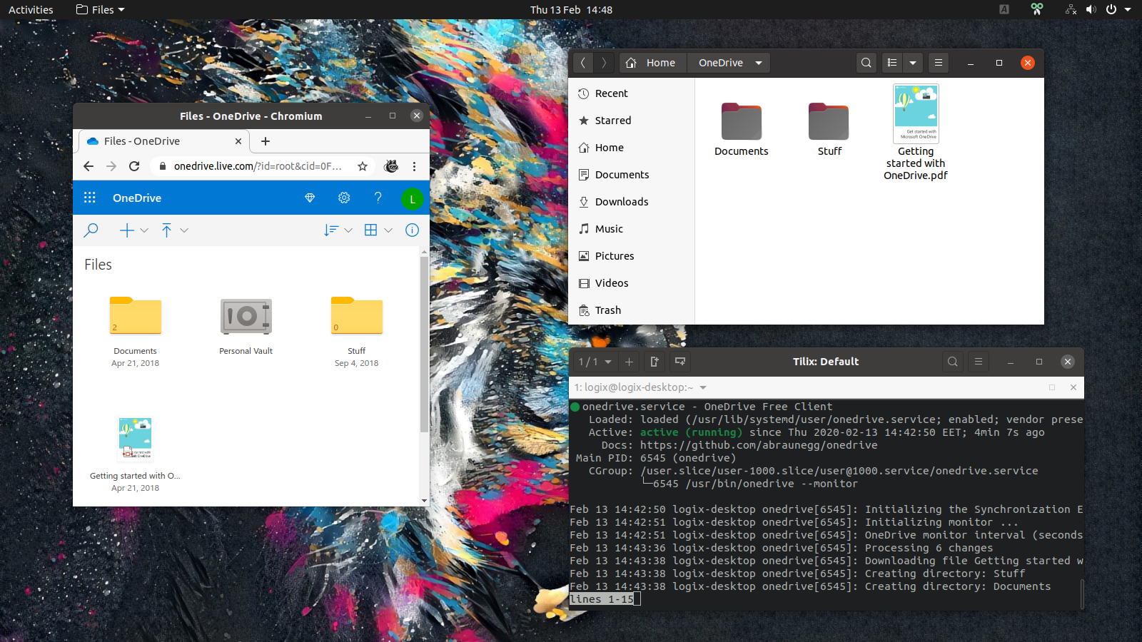Open Stuff folder in Files manager
This screenshot has width=1142, height=642.
(829, 121)
